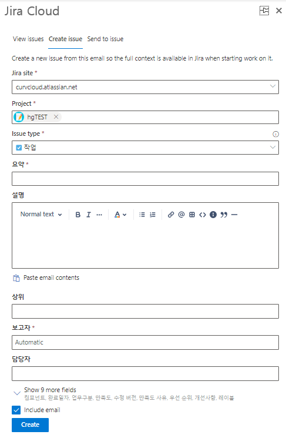Insert a bullet list in description

point(142,215)
